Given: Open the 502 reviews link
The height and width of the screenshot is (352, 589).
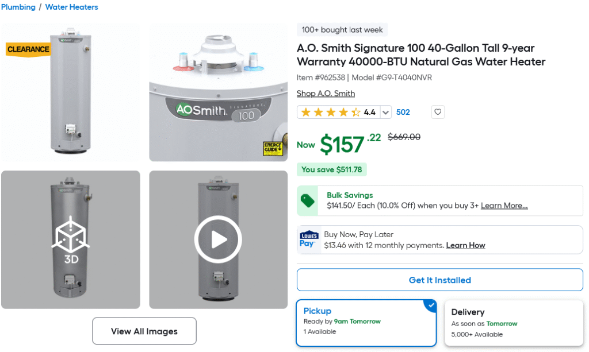Looking at the screenshot, I should 403,112.
